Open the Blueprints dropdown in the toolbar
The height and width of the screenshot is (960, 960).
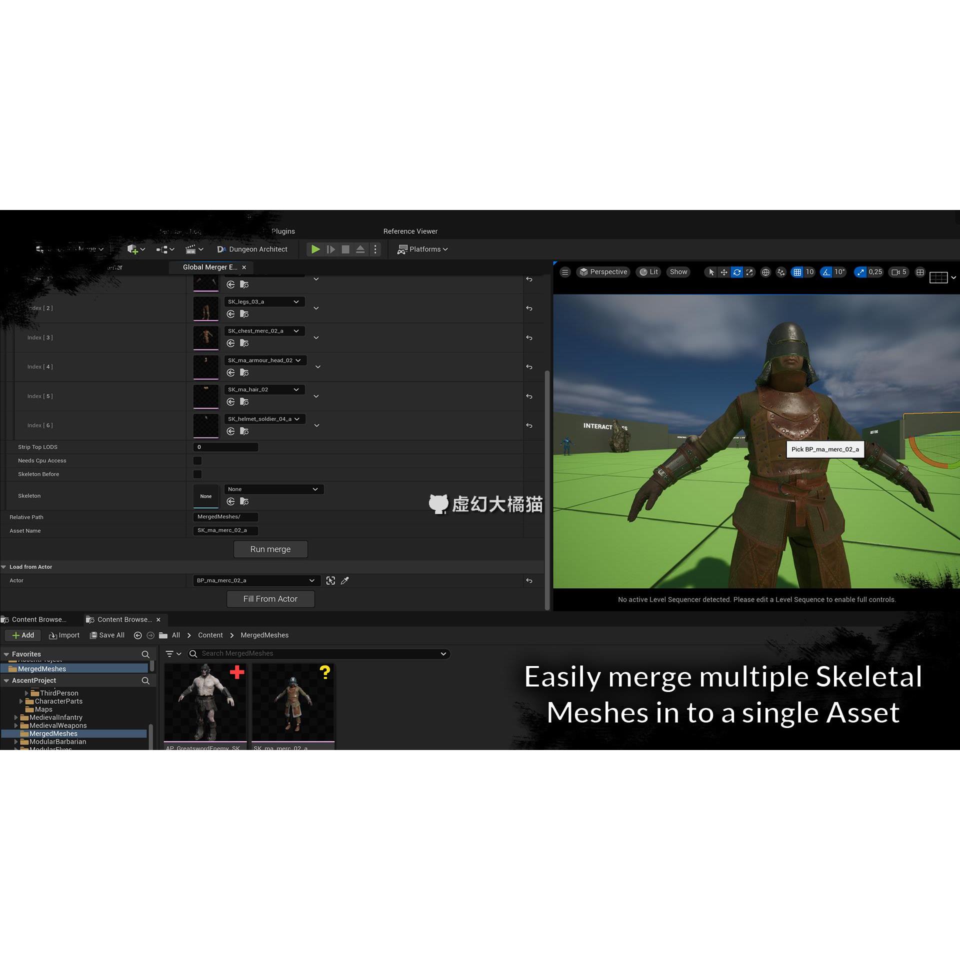tap(165, 249)
